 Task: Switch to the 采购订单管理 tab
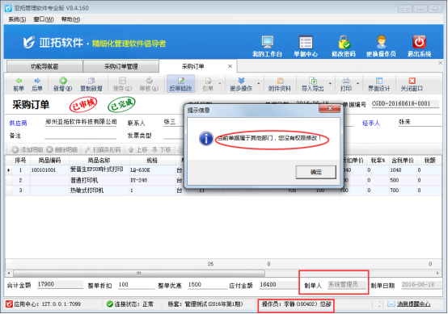(120, 66)
